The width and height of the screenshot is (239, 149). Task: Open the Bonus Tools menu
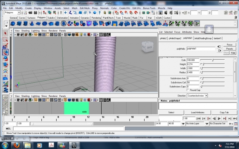click(x=149, y=8)
